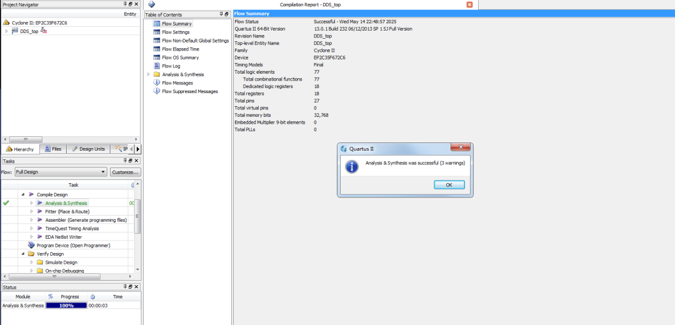Click the Analysis & Synthesis 100% progress bar
Image resolution: width=675 pixels, height=325 pixels.
[66, 306]
